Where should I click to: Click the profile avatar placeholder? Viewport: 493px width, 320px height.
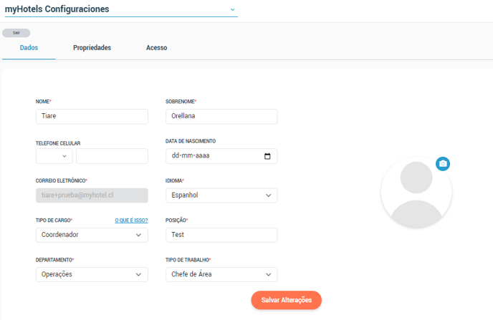416,192
